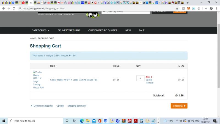Screen dimensions: 220x124
Task: Open the notification center icon
Action: click(x=215, y=121)
